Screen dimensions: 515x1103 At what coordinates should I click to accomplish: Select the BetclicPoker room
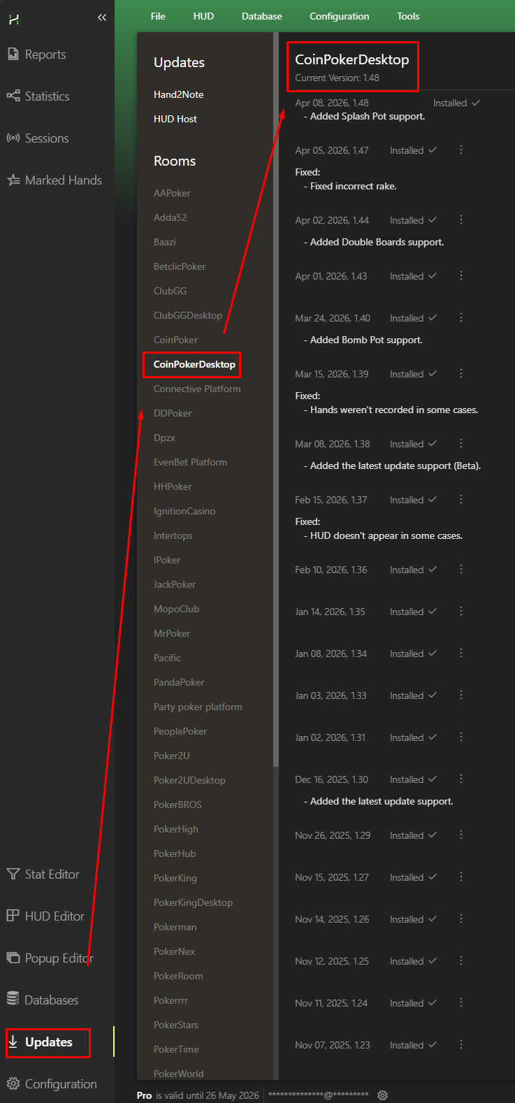tap(180, 266)
